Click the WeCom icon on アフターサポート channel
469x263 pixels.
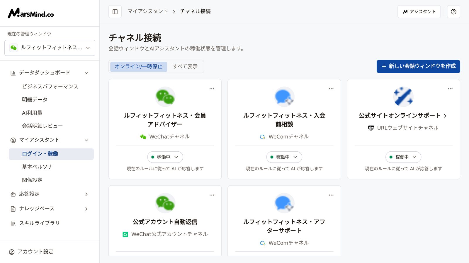click(x=262, y=243)
